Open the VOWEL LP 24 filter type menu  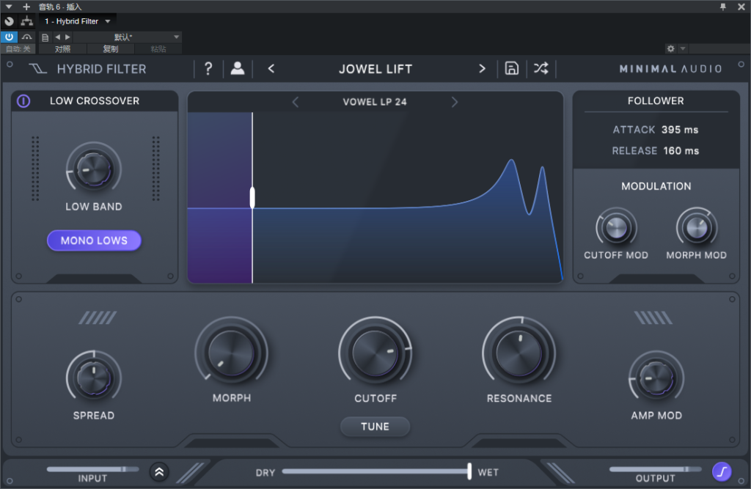pyautogui.click(x=375, y=102)
